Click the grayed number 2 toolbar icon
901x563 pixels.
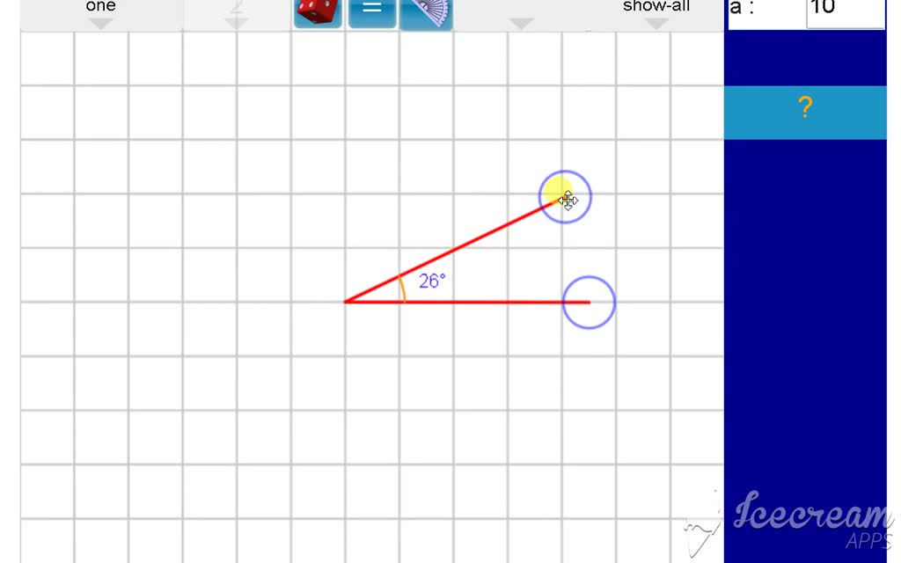pos(236,9)
